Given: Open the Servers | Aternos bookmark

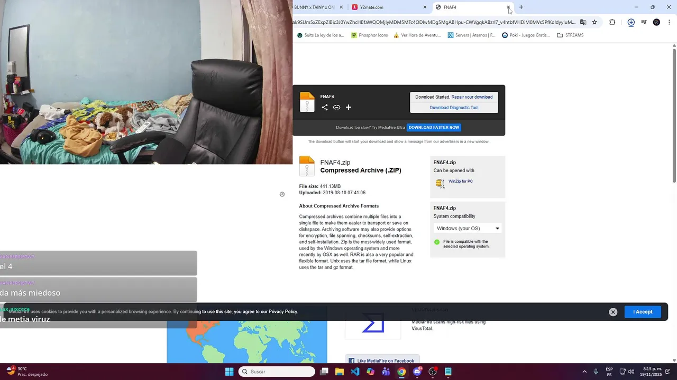Looking at the screenshot, I should coord(471,35).
